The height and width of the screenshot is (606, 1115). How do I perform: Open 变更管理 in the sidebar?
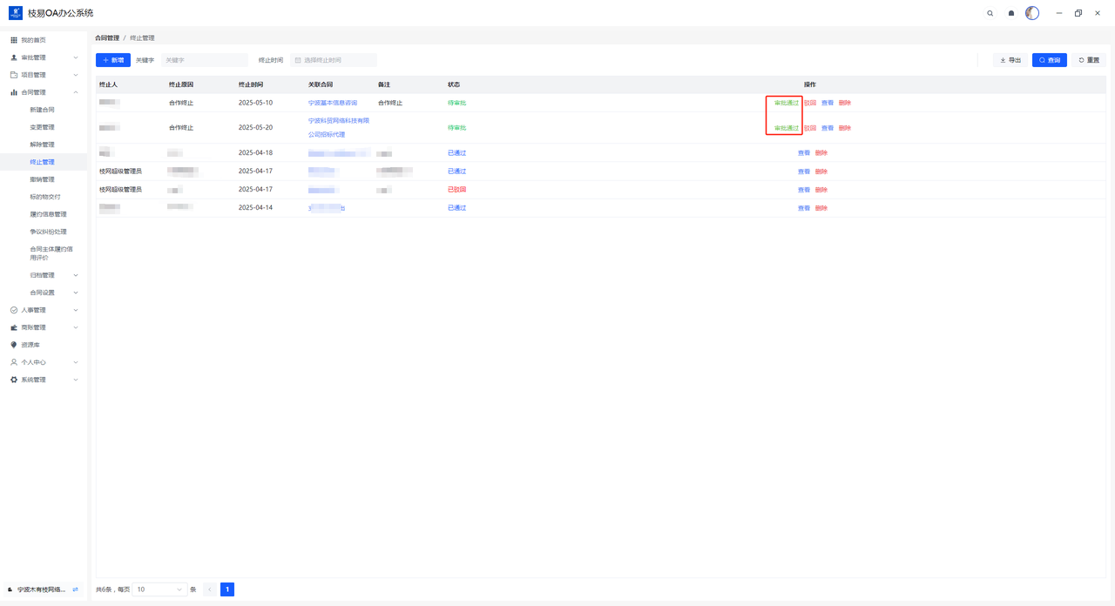(x=42, y=127)
